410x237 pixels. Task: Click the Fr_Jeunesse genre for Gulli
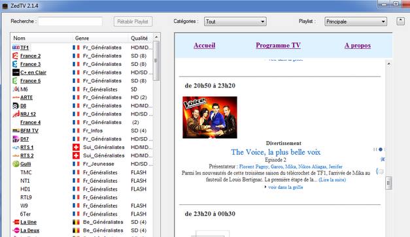[x=99, y=164]
